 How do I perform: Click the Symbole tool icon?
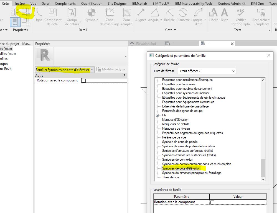[92, 16]
